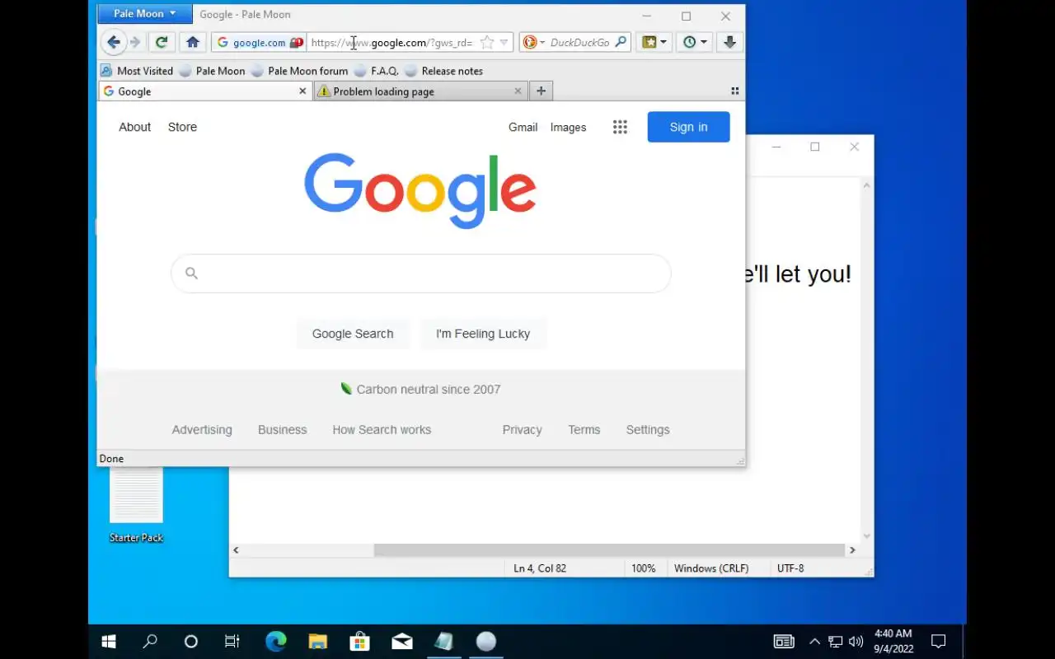Close the Google tab
The width and height of the screenshot is (1055, 659).
[x=302, y=91]
